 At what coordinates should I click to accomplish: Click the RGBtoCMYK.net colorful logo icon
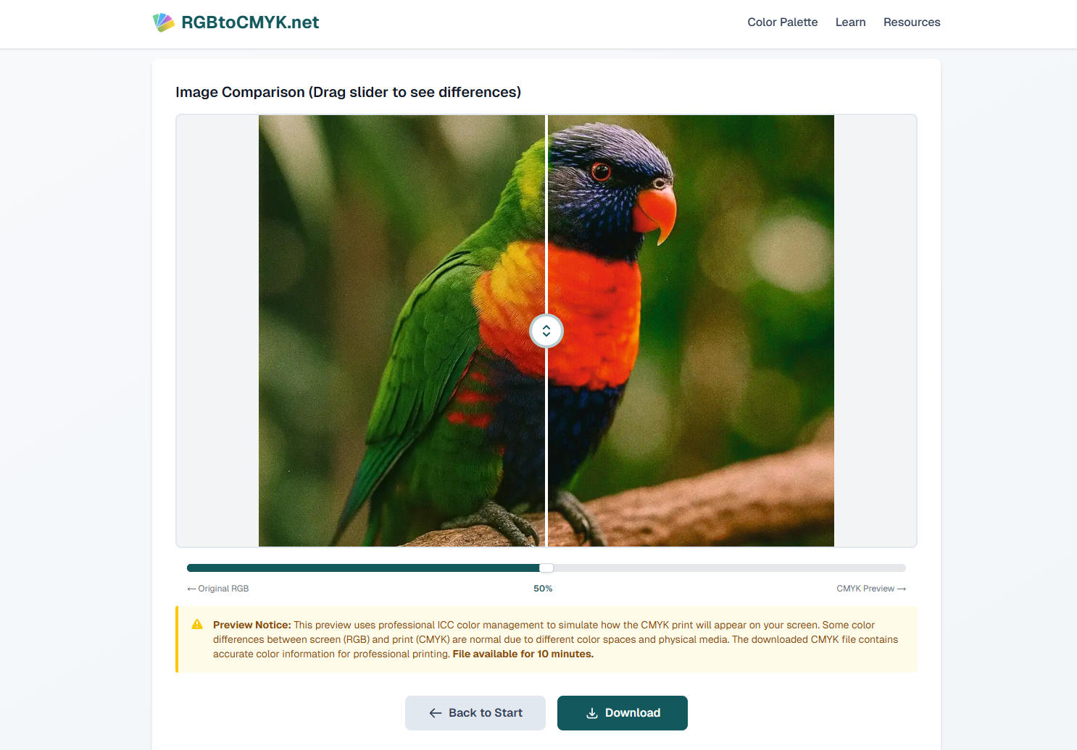coord(164,22)
